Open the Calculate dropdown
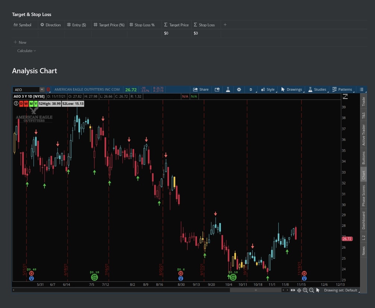Screen dimensions: 375x308 [x=26, y=51]
